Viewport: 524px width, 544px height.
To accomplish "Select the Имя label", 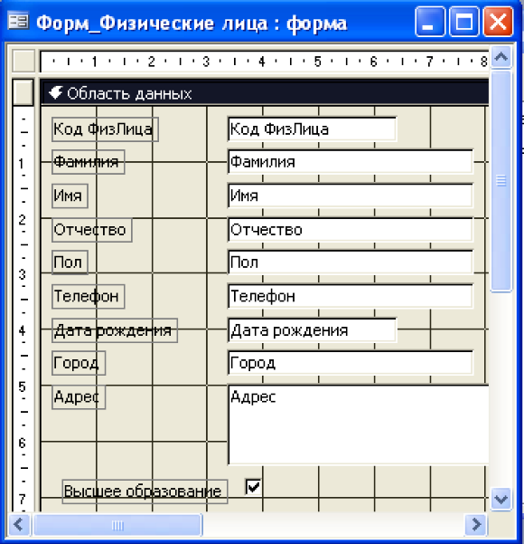I will [x=70, y=196].
